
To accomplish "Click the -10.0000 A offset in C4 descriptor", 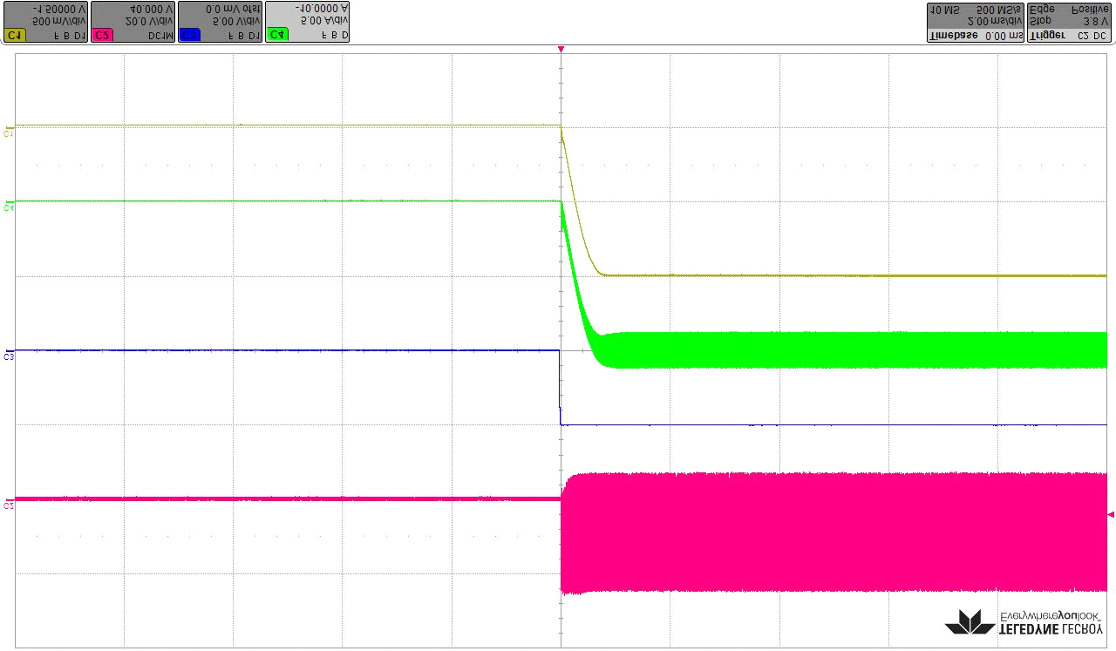I will (x=322, y=8).
